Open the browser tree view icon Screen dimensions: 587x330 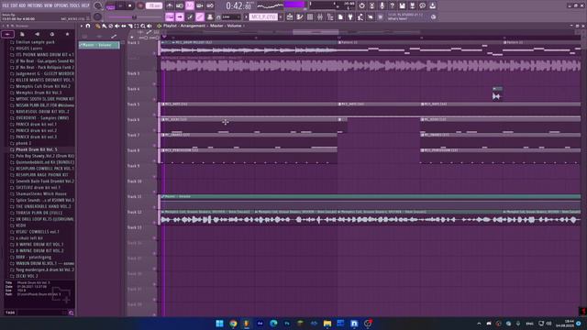(x=330, y=16)
